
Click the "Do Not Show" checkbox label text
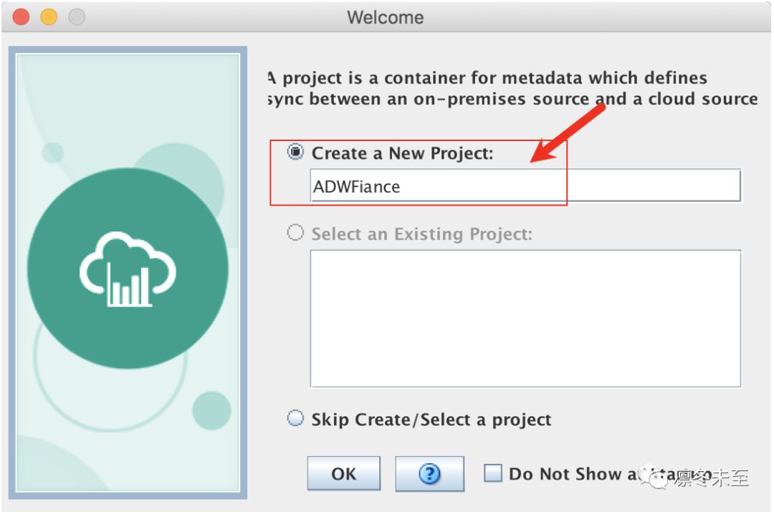pyautogui.click(x=565, y=474)
